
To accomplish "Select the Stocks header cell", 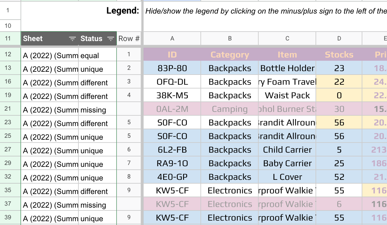I will tap(339, 54).
